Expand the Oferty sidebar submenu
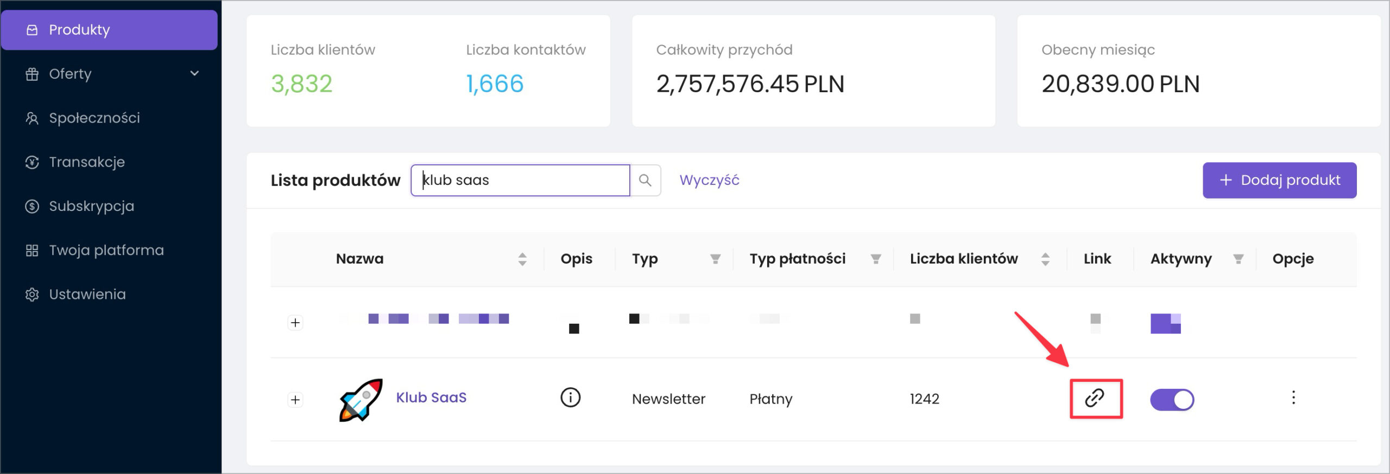The height and width of the screenshot is (474, 1390). (x=194, y=74)
